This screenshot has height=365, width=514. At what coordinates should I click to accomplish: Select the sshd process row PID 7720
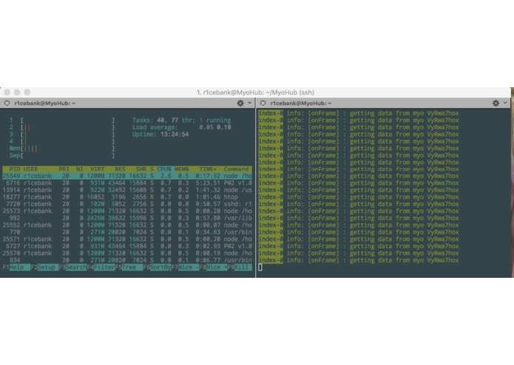[127, 204]
